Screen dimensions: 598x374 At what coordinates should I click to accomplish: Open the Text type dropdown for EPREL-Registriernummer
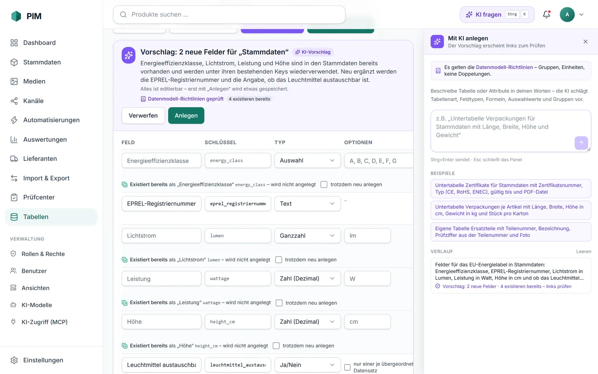coord(308,204)
